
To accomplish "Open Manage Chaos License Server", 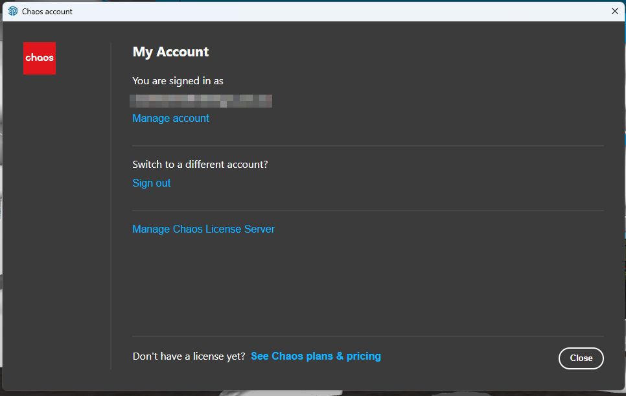I will point(203,229).
